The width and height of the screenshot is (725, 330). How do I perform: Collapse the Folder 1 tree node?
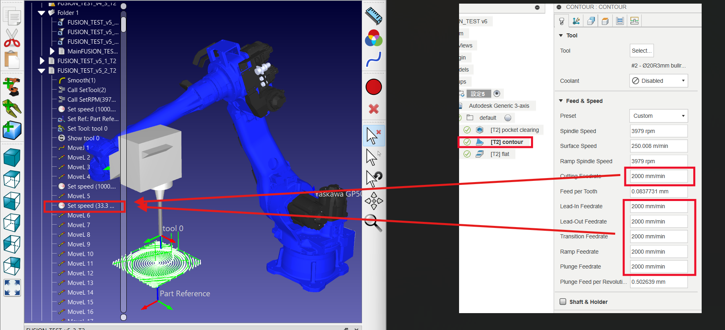[x=41, y=13]
